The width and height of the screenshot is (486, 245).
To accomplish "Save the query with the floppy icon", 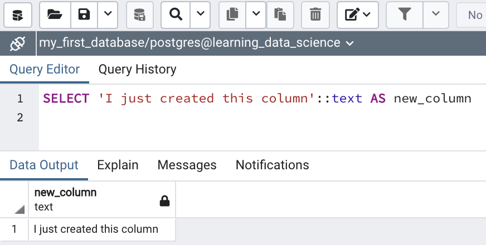I will 84,14.
